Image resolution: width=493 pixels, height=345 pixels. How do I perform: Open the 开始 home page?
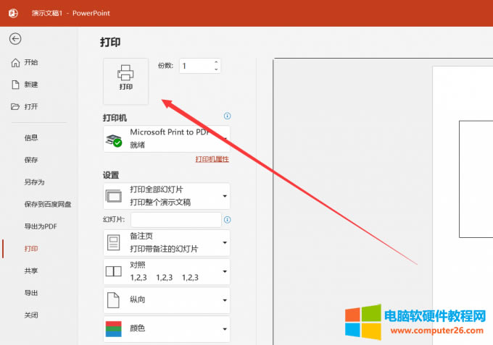tap(25, 62)
